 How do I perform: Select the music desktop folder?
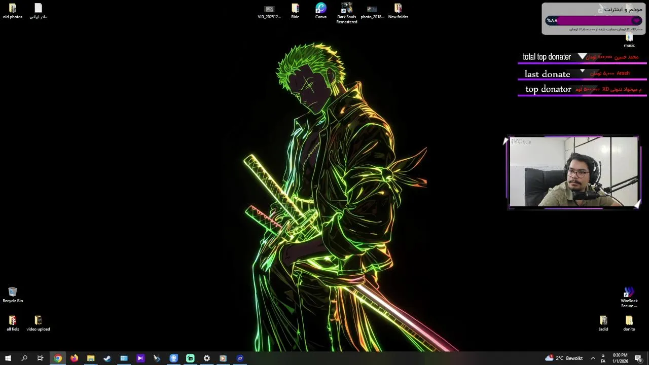tap(629, 40)
